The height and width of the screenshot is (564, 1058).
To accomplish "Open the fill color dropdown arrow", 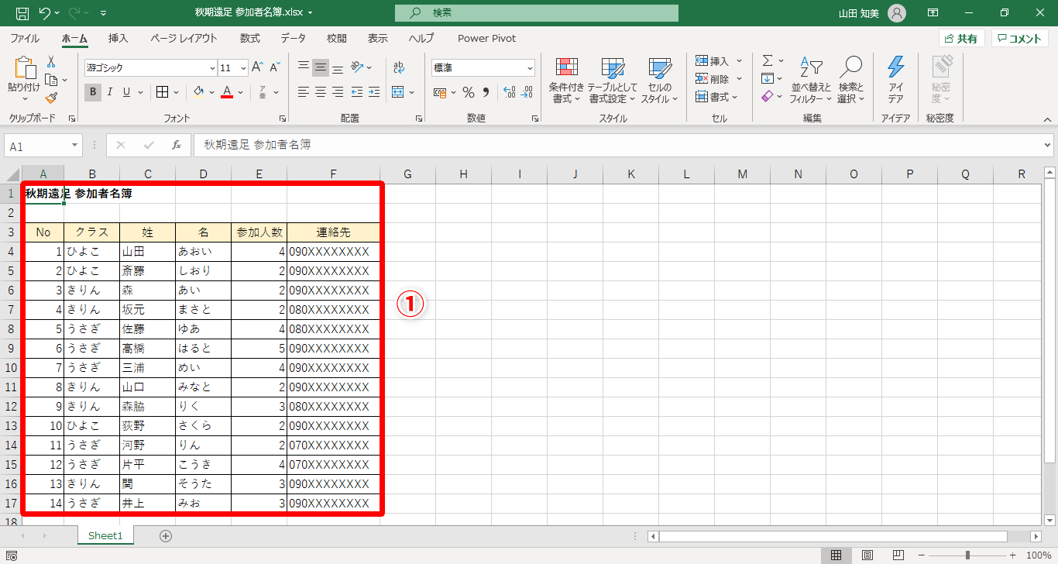I will (211, 92).
